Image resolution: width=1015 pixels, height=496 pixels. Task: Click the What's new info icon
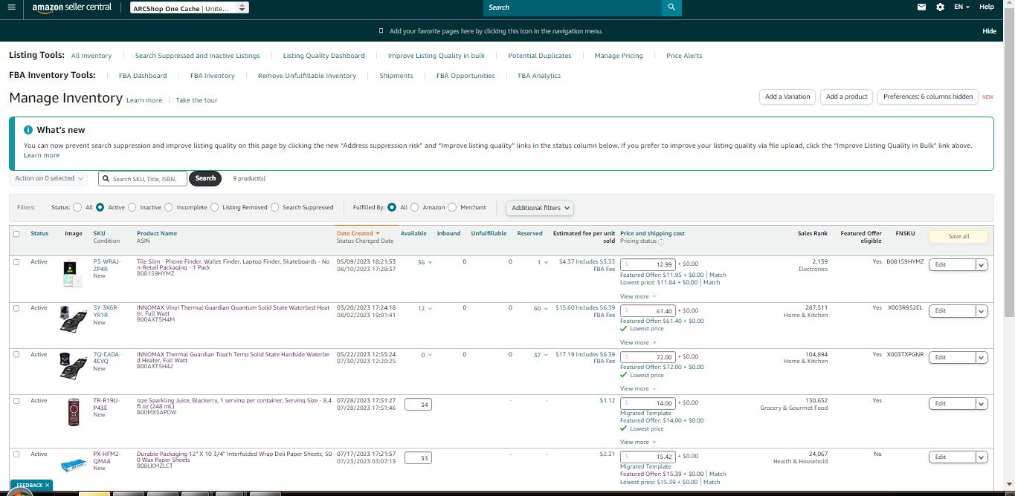click(x=28, y=130)
